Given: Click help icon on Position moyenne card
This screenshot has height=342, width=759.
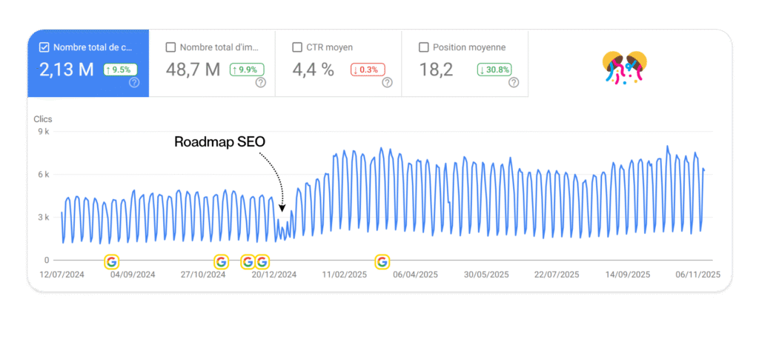Looking at the screenshot, I should pos(514,83).
